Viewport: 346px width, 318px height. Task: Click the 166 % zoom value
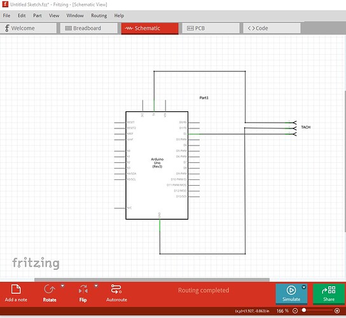(282, 311)
